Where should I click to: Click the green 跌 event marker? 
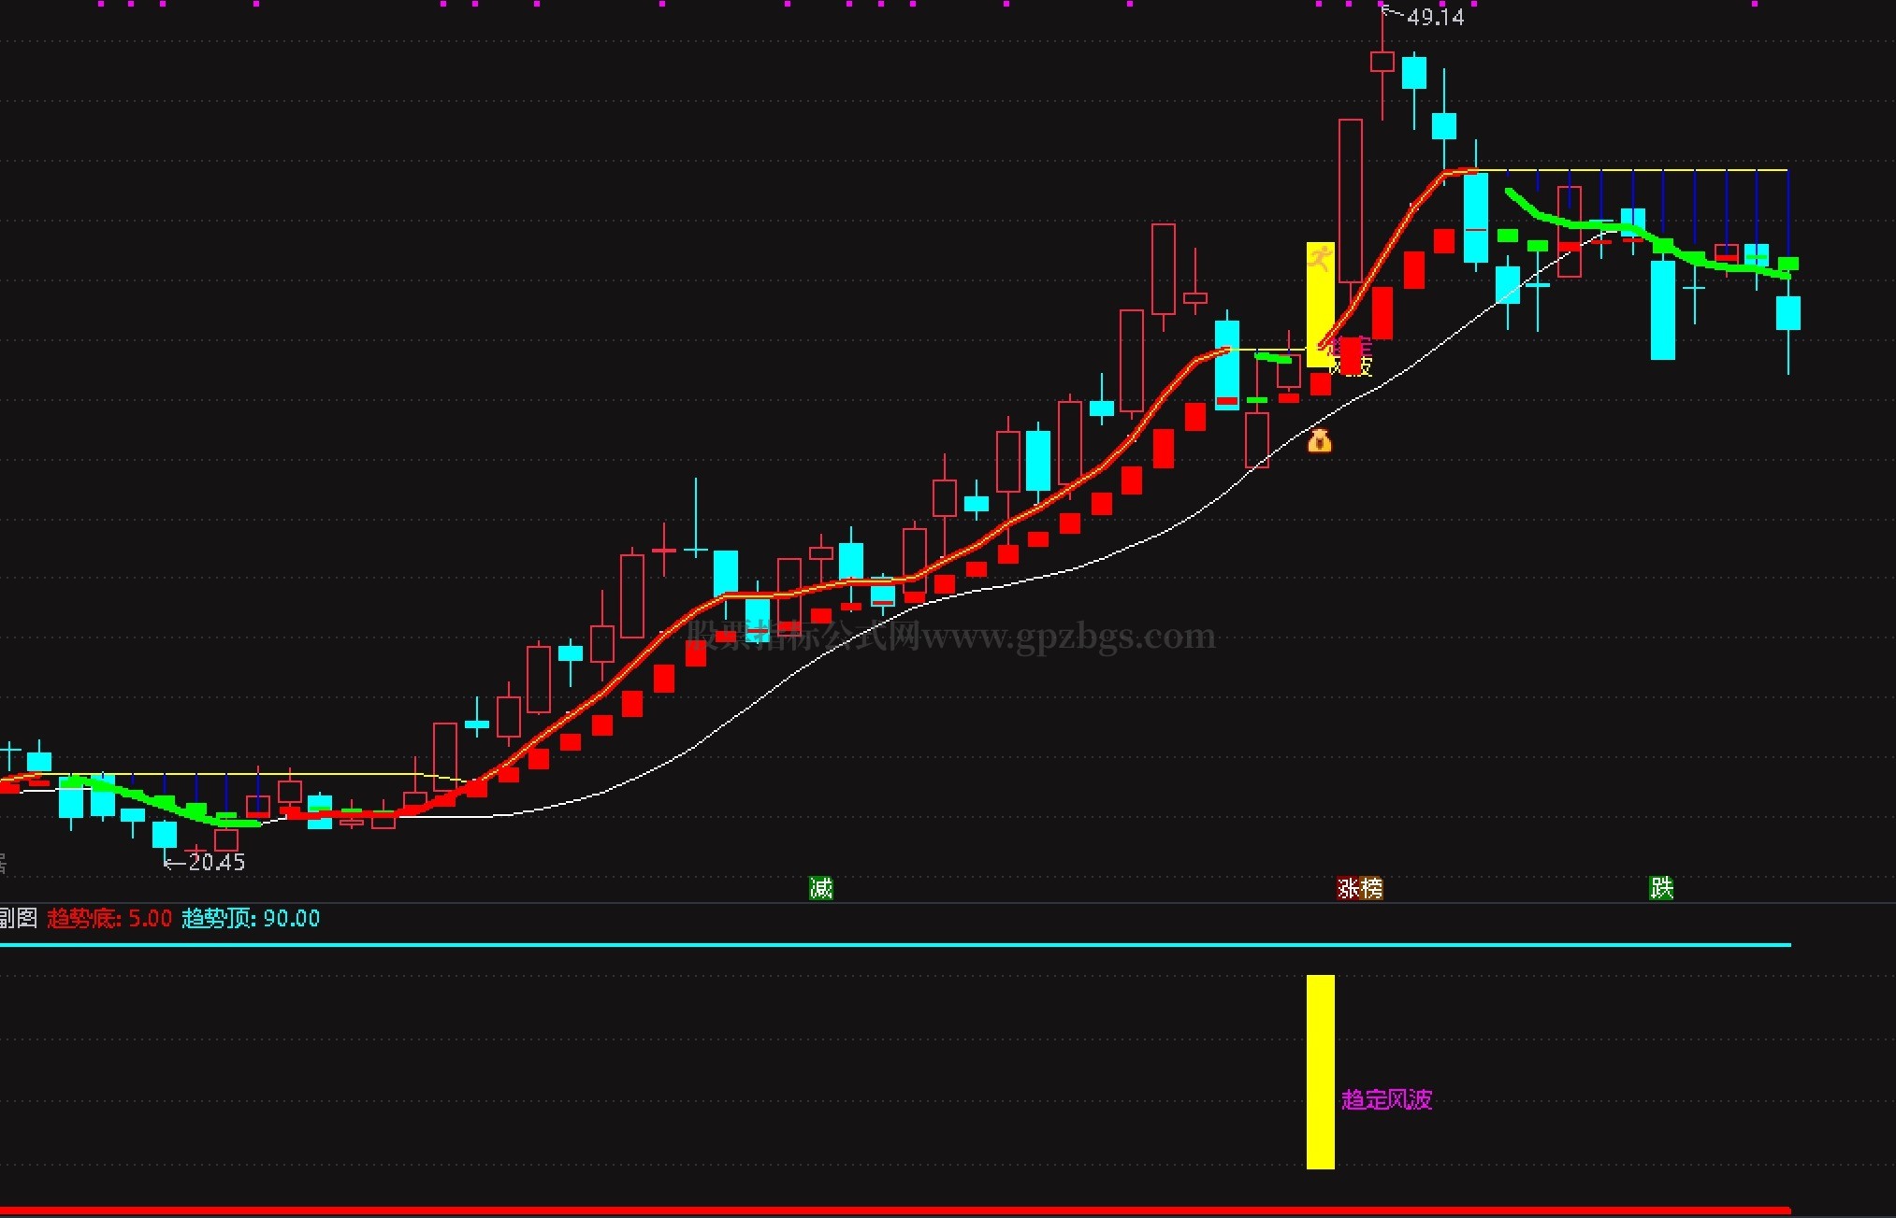pyautogui.click(x=1660, y=888)
